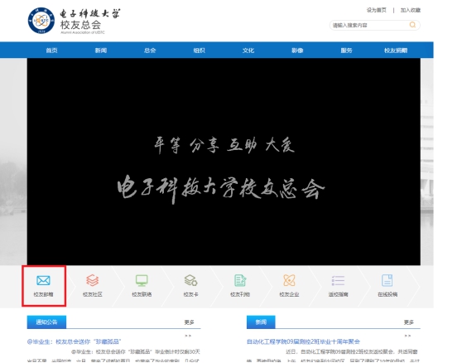Open the 新闻 navigation menu item
Viewport: 472px width, 363px height.
100,51
